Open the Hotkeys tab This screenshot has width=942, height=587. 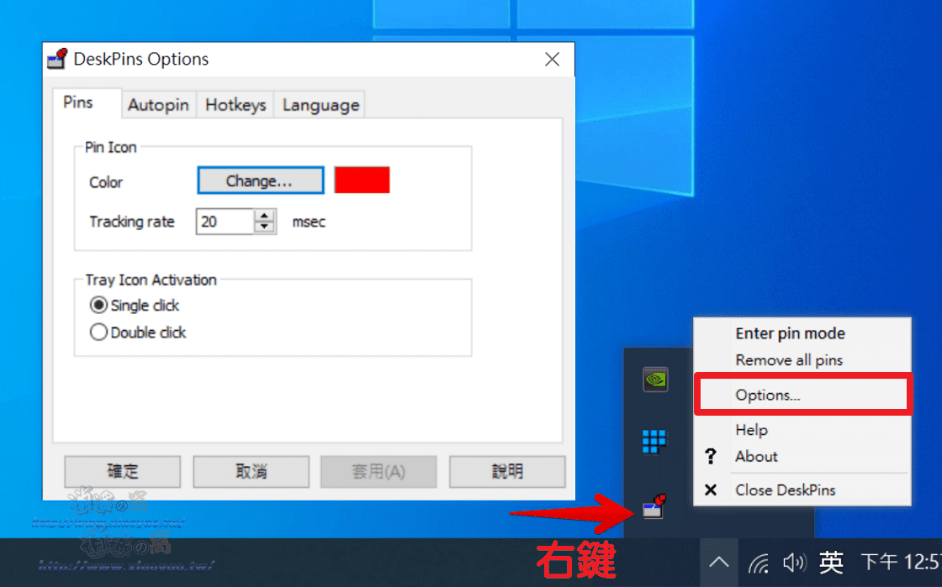pos(235,104)
